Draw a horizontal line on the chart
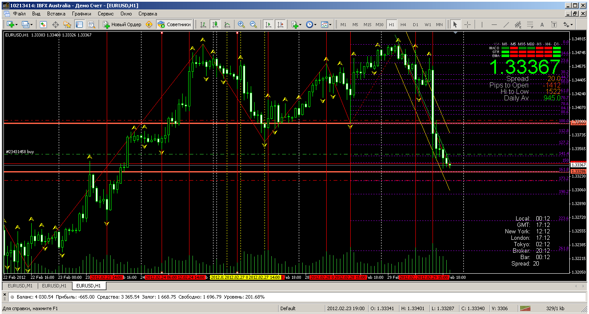This screenshot has width=589, height=314. 494,24
